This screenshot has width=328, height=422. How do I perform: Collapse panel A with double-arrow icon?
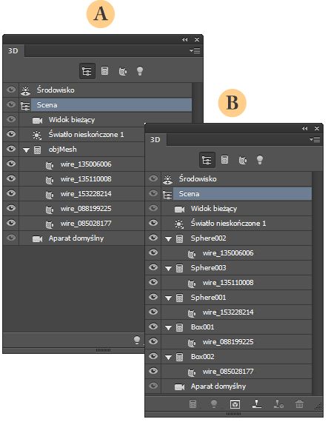click(x=184, y=39)
